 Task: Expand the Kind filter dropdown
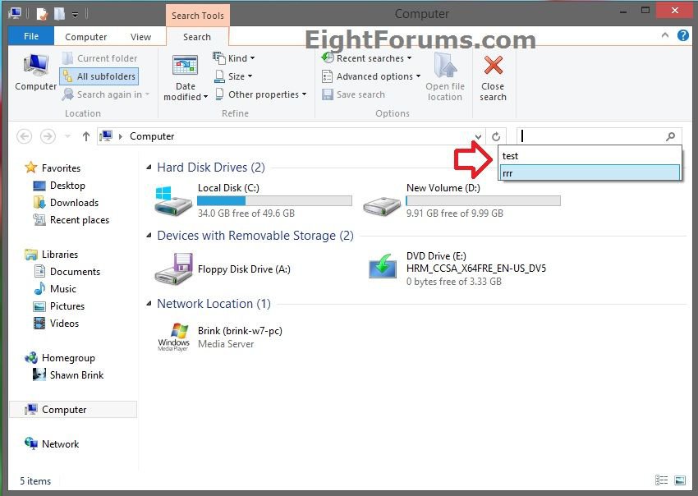tap(234, 58)
